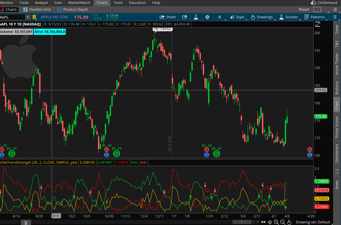Click the calendar events icon beside Share
341x225 pixels.
[x=185, y=17]
